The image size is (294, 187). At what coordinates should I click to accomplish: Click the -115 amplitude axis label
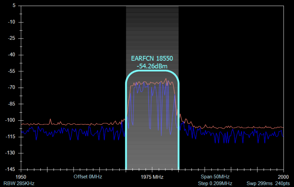click(10, 137)
